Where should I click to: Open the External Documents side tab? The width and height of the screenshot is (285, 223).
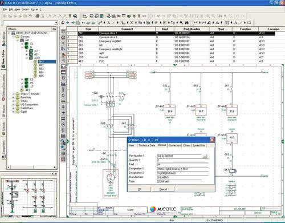point(3,87)
